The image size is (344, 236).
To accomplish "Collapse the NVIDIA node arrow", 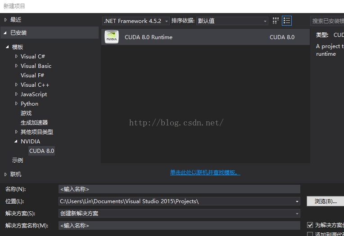I will (x=16, y=141).
